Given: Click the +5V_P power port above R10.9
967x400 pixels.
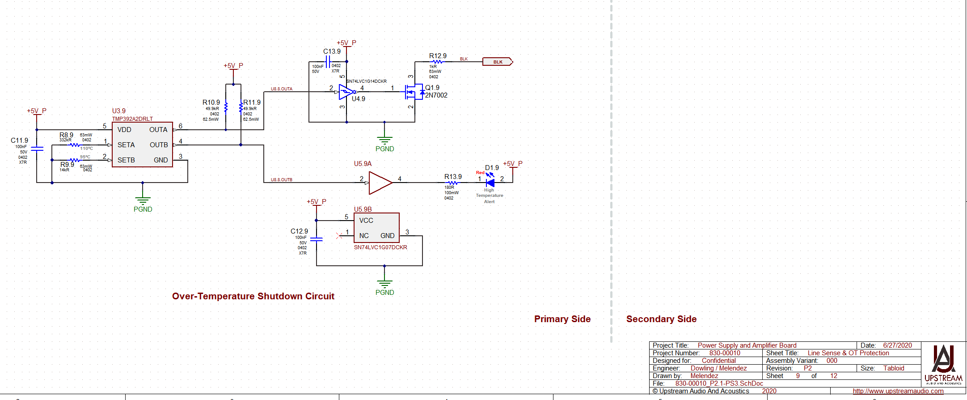Looking at the screenshot, I should pos(233,67).
